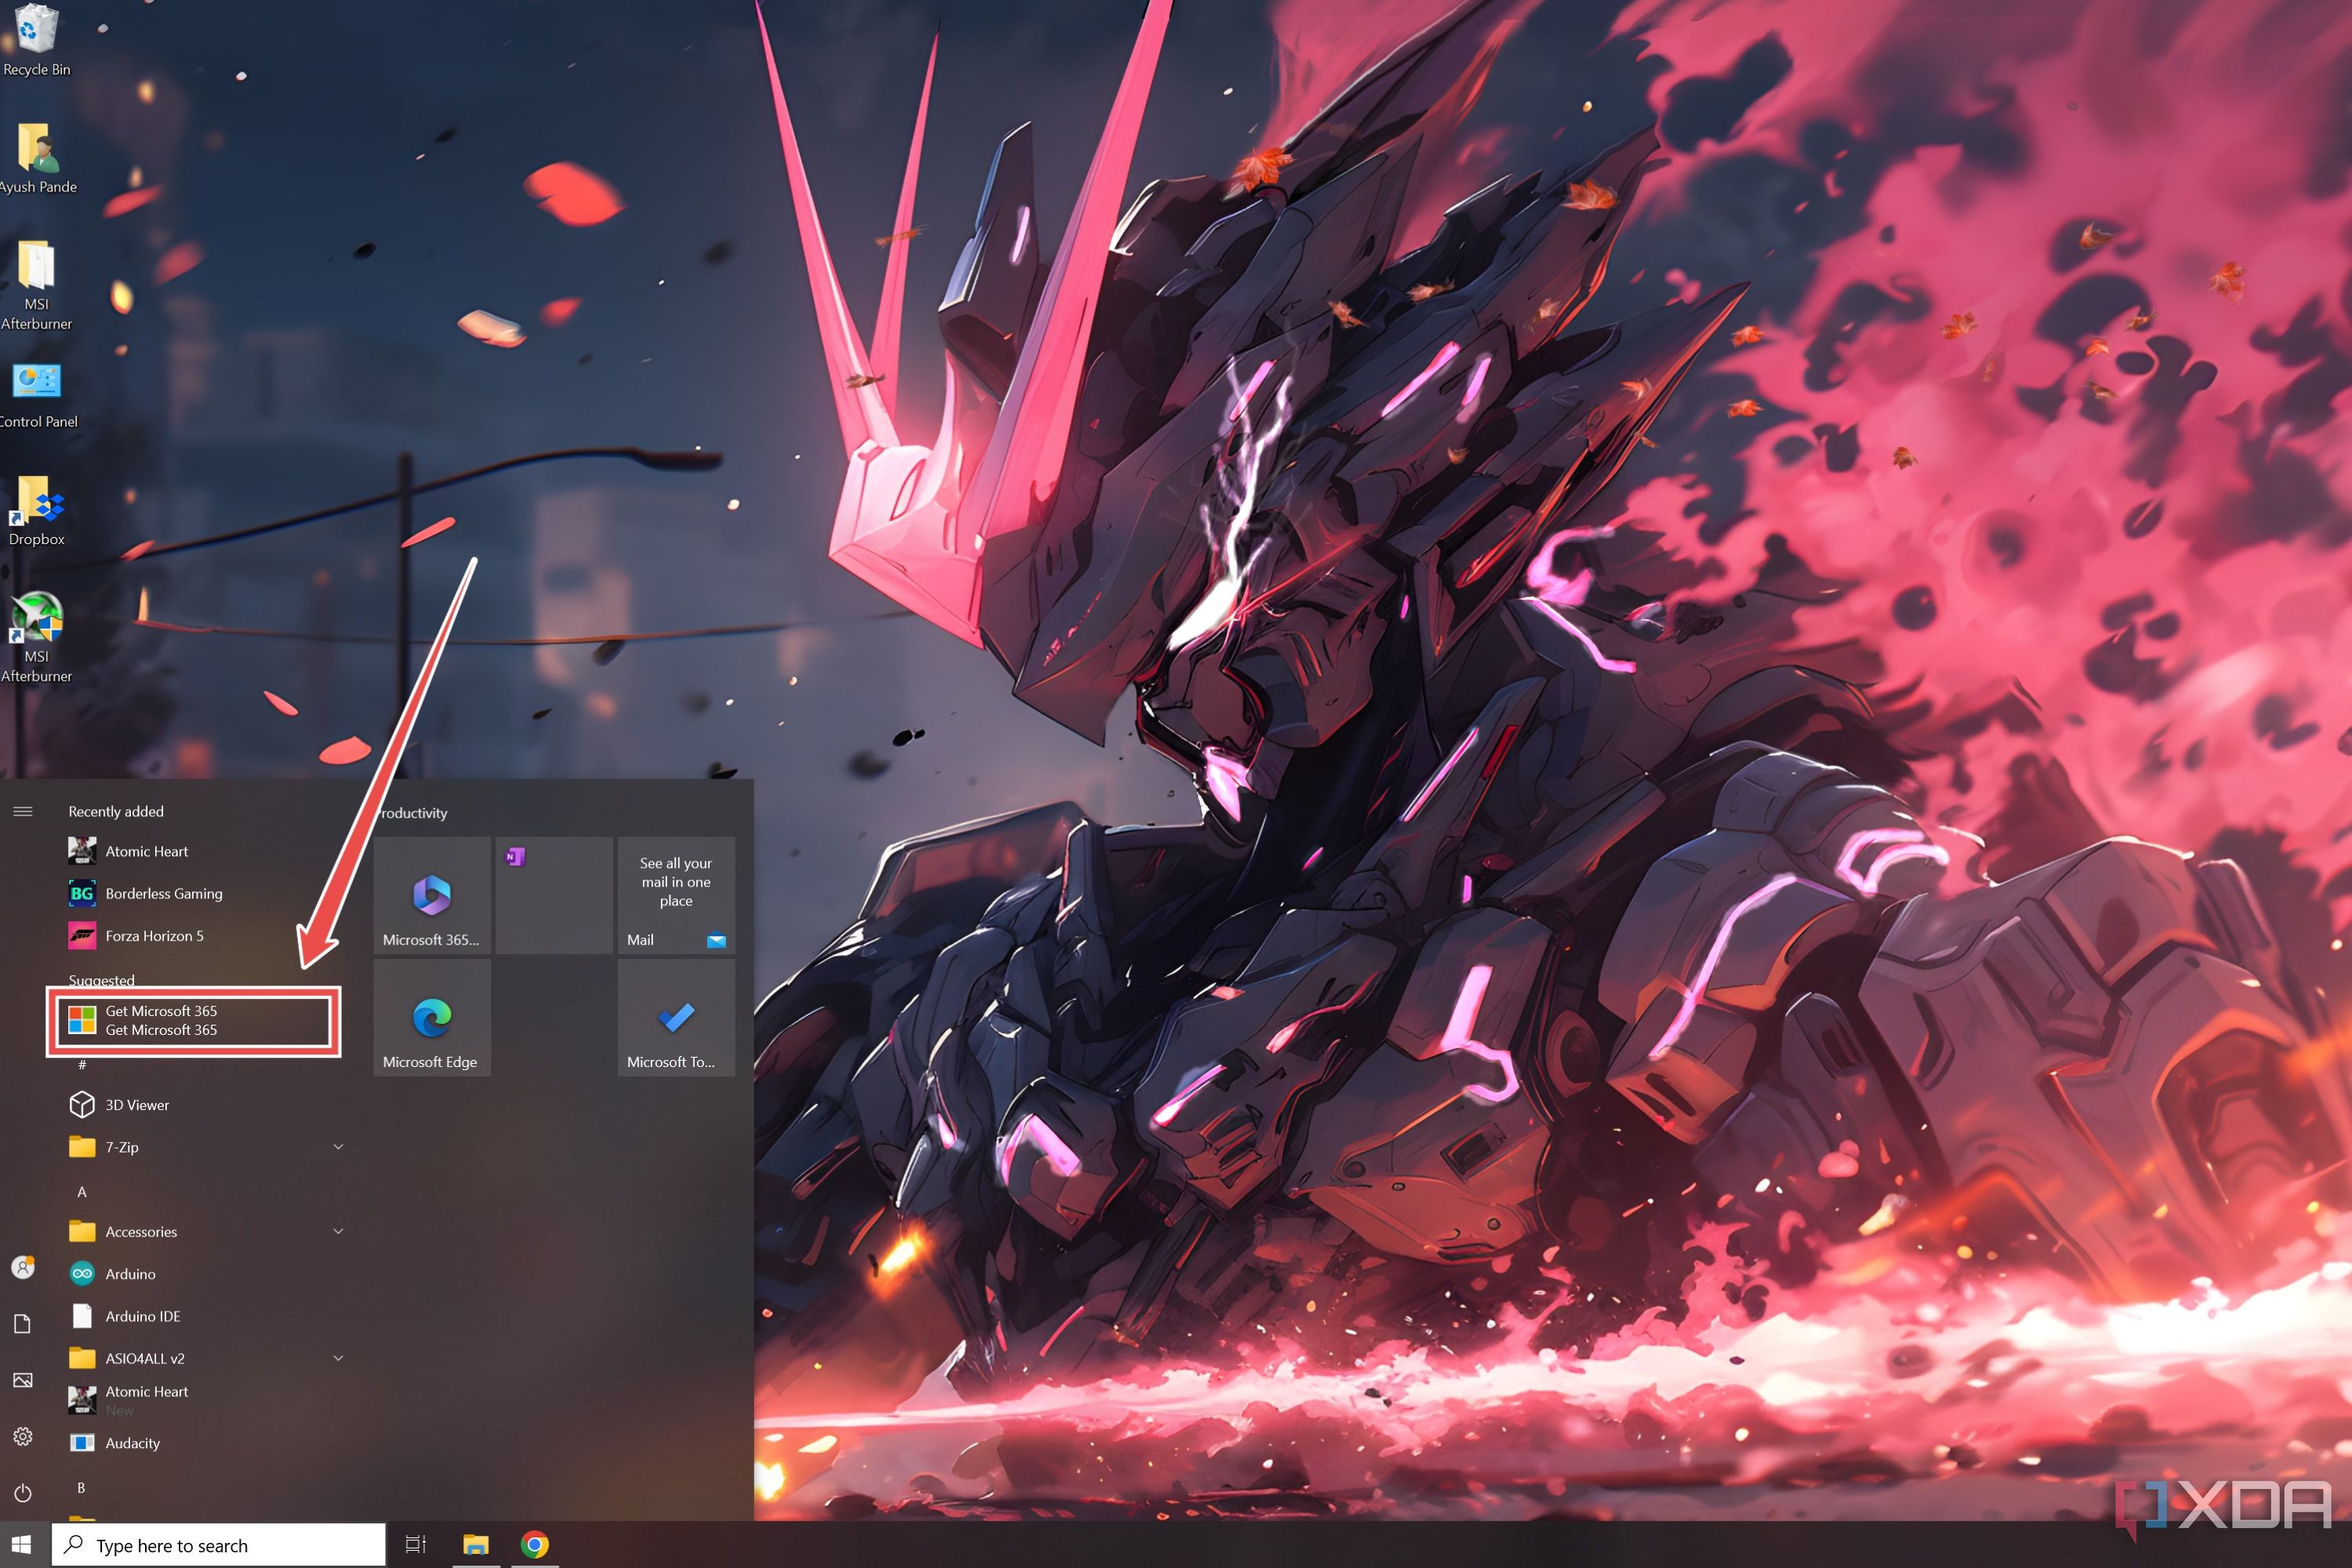Open the Mail live tile
Image resolution: width=2352 pixels, height=1568 pixels.
point(676,895)
